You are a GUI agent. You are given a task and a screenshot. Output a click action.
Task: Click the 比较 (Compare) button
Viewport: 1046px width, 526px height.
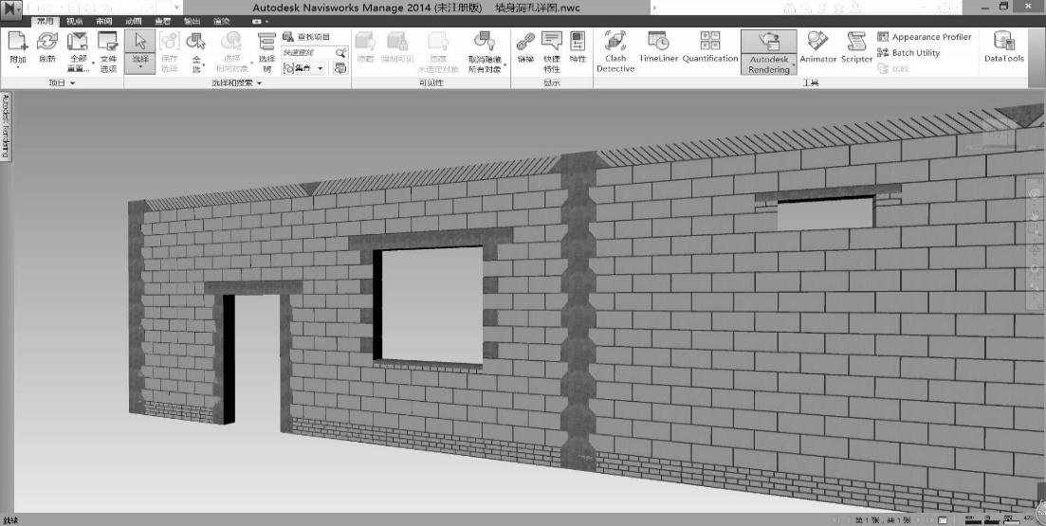click(891, 68)
